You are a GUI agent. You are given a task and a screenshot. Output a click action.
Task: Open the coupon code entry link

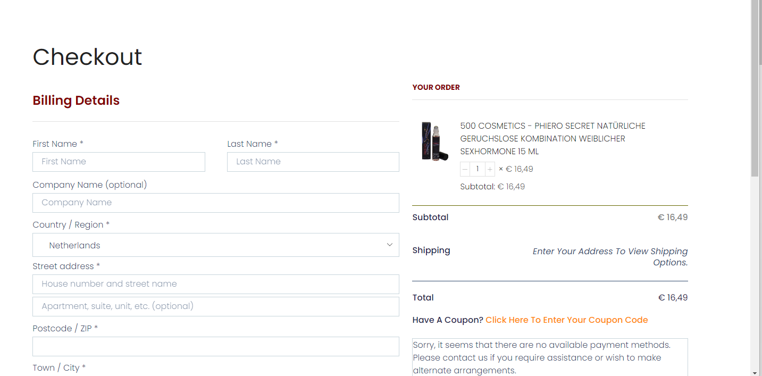(566, 320)
